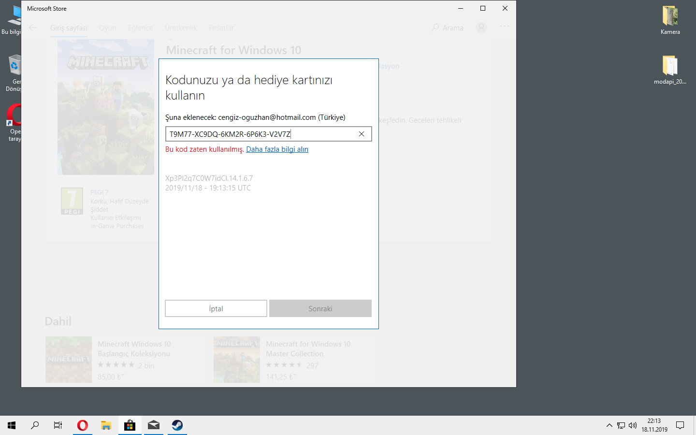Cancel with the İptal button
The image size is (696, 435).
click(216, 308)
